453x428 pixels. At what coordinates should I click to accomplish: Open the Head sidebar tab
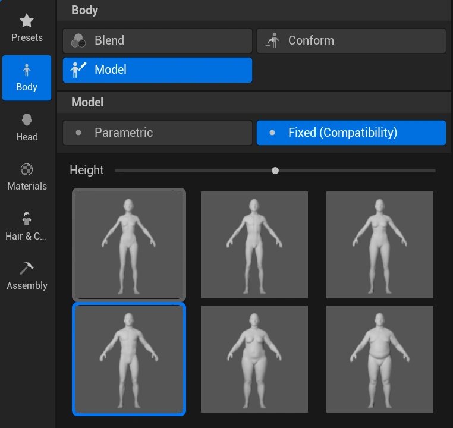point(27,127)
